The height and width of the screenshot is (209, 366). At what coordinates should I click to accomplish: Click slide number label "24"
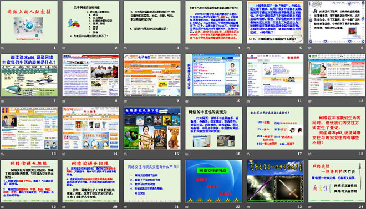(362, 207)
